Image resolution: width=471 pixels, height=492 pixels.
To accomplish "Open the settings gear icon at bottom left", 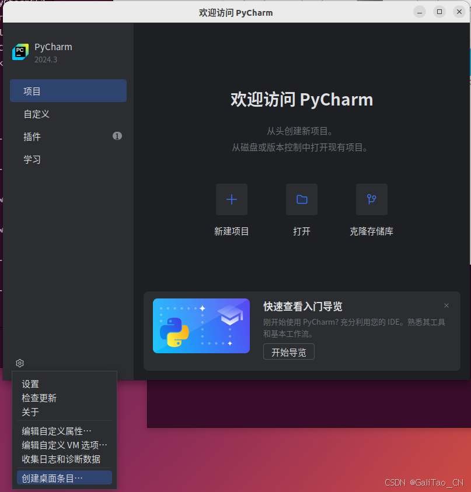I will [20, 363].
